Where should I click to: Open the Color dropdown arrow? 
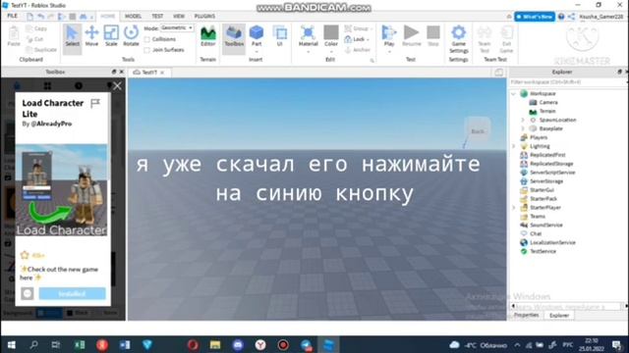point(331,52)
